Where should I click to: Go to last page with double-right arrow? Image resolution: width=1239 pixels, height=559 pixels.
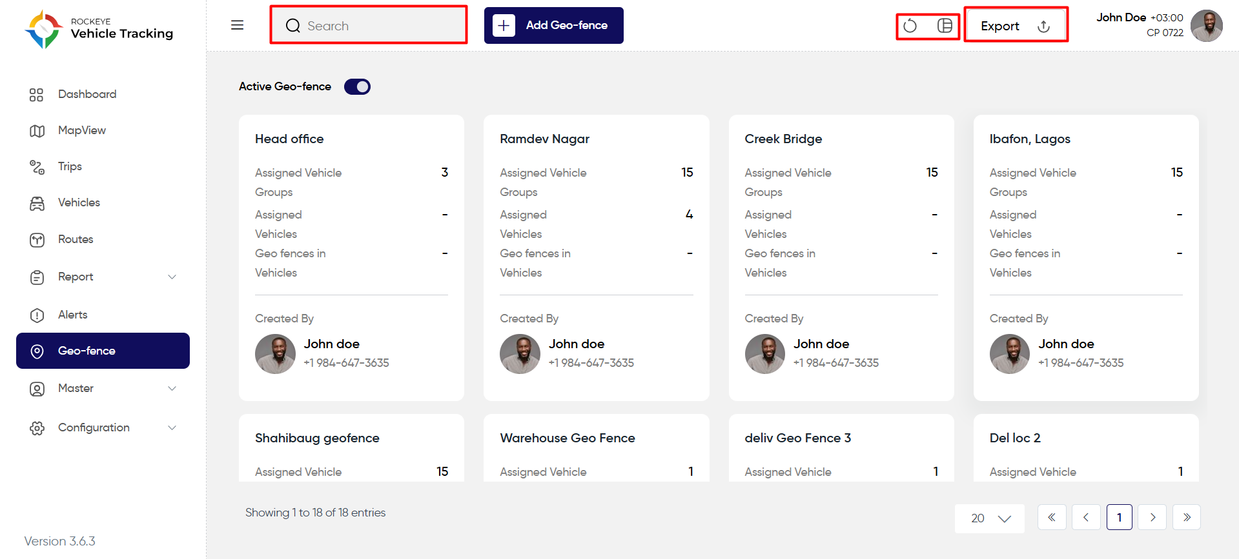coord(1187,517)
